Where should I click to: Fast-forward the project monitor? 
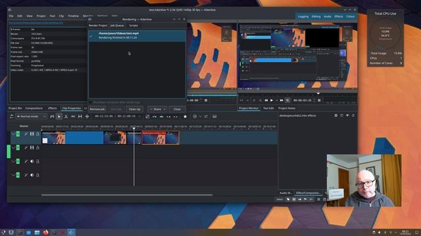[x=282, y=100]
